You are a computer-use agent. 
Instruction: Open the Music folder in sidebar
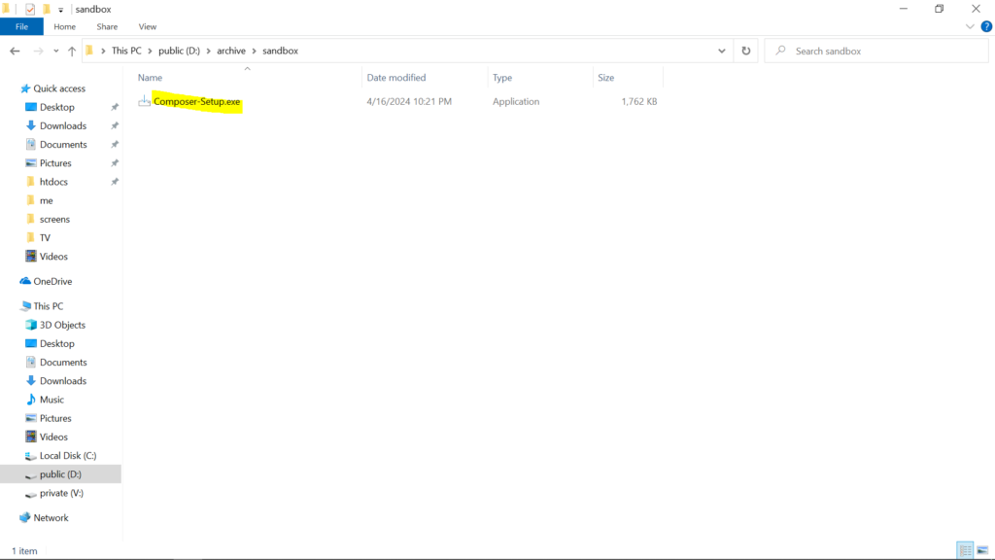[51, 400]
